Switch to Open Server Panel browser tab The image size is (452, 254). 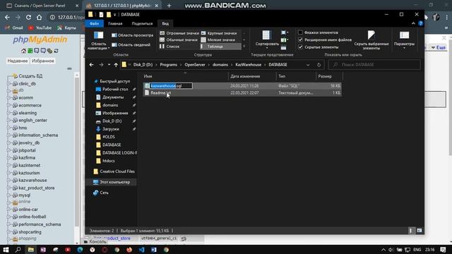click(x=42, y=6)
